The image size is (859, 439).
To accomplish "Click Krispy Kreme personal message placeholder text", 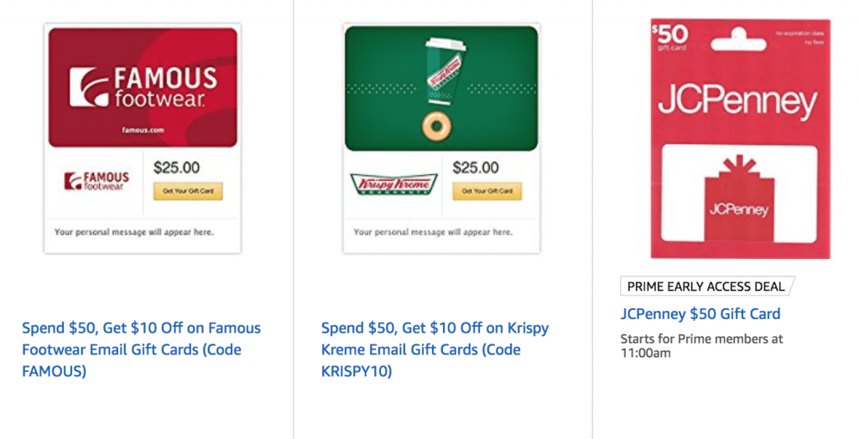I will 434,231.
